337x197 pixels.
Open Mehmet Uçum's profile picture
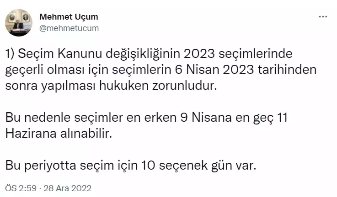pos(19,22)
